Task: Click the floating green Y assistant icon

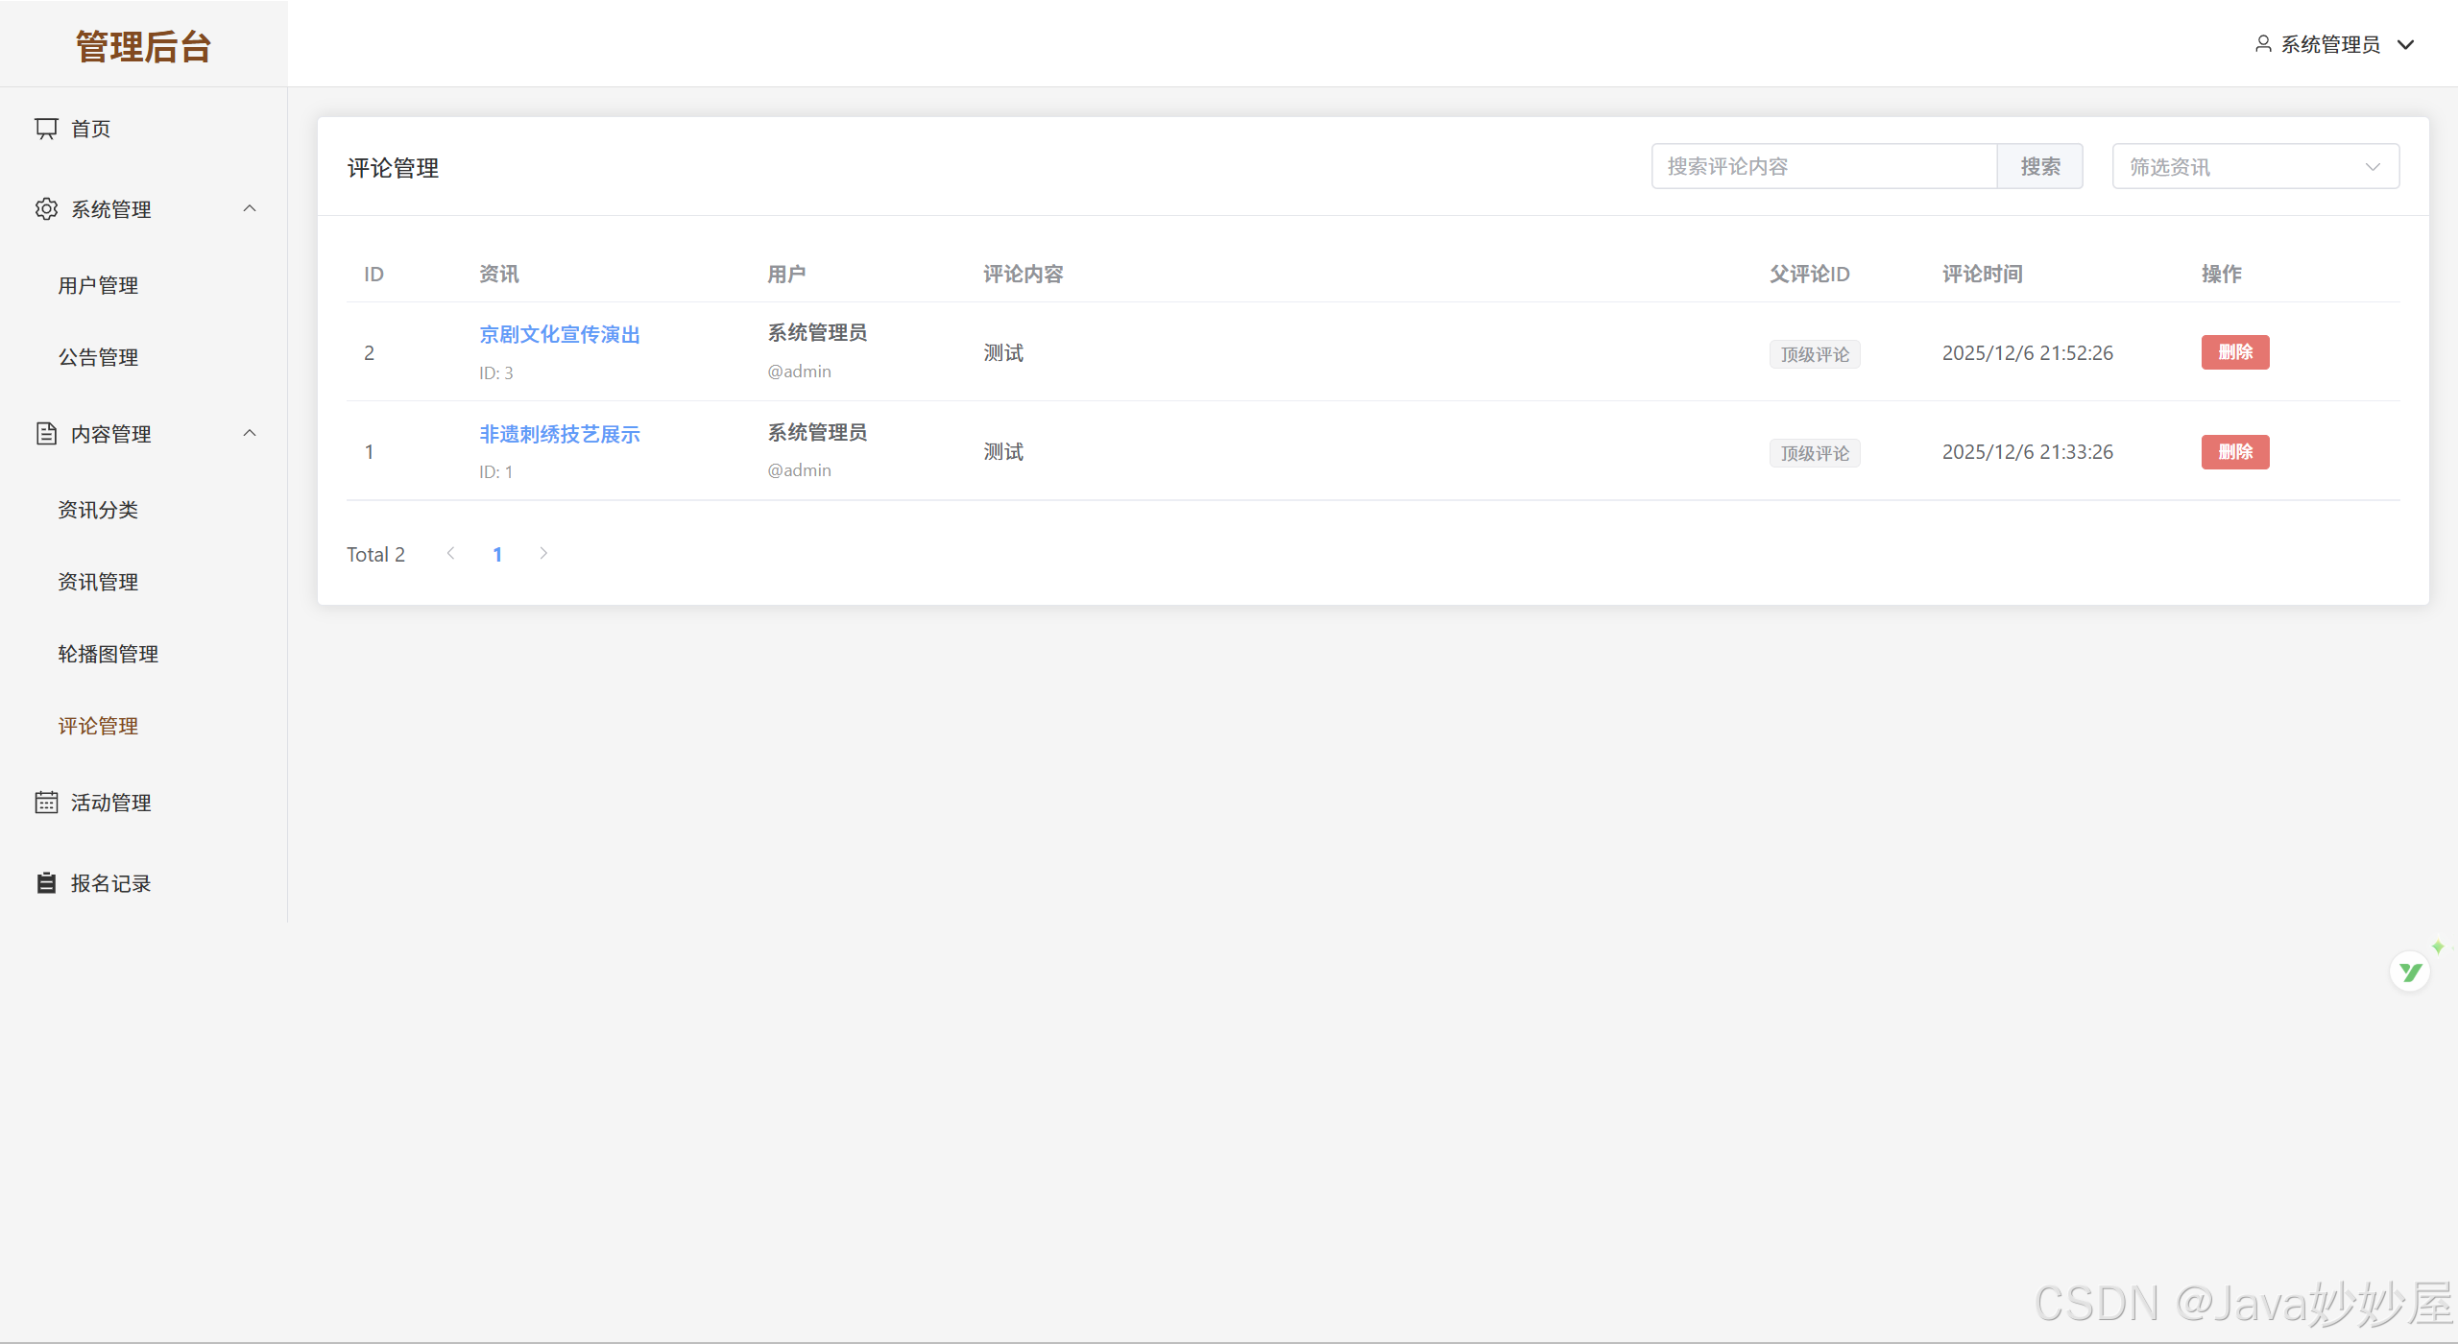Action: click(2410, 972)
